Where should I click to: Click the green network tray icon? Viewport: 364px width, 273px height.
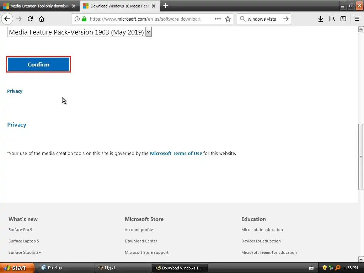tap(331, 268)
